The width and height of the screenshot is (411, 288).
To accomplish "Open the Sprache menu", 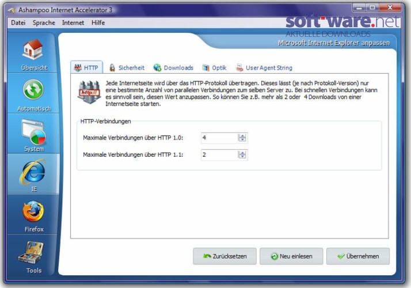I will pyautogui.click(x=44, y=23).
